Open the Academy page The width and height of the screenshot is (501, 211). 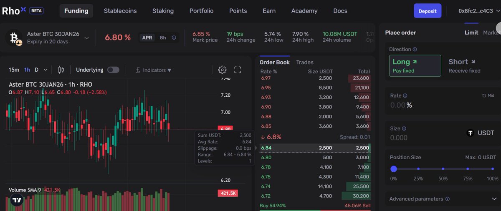pyautogui.click(x=304, y=11)
